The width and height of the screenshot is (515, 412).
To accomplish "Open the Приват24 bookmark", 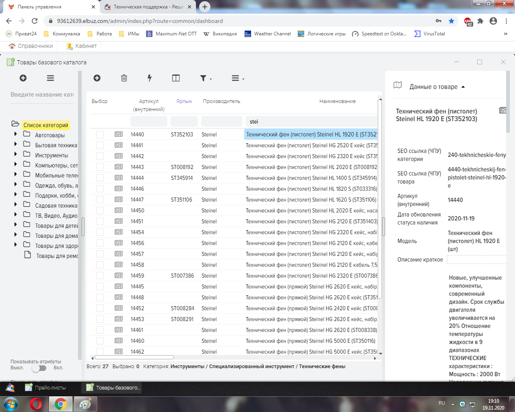I will click(x=21, y=34).
